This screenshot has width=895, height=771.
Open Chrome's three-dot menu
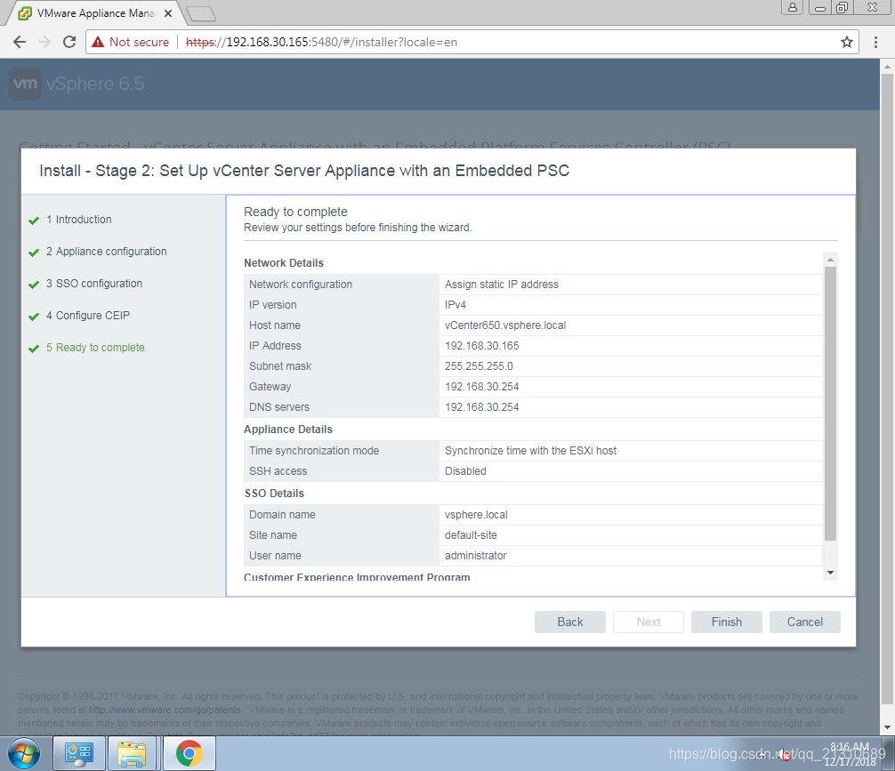click(875, 42)
